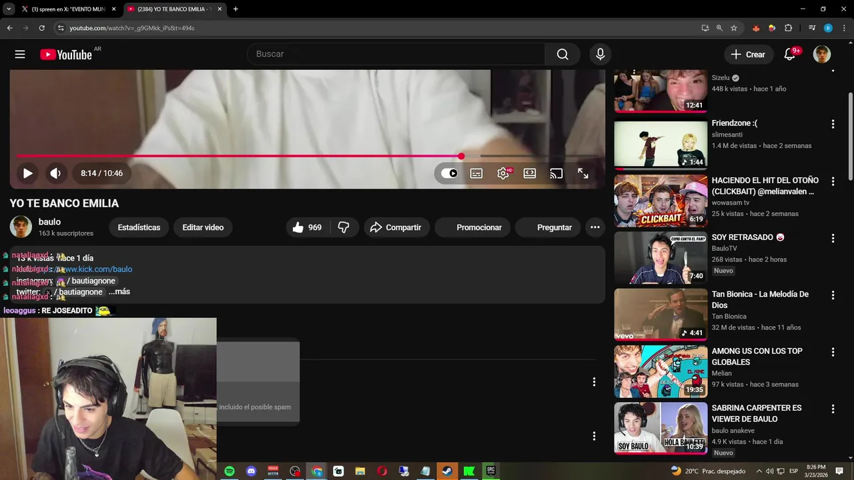Image resolution: width=854 pixels, height=480 pixels.
Task: Open Estadísticas for the video
Action: [x=139, y=227]
